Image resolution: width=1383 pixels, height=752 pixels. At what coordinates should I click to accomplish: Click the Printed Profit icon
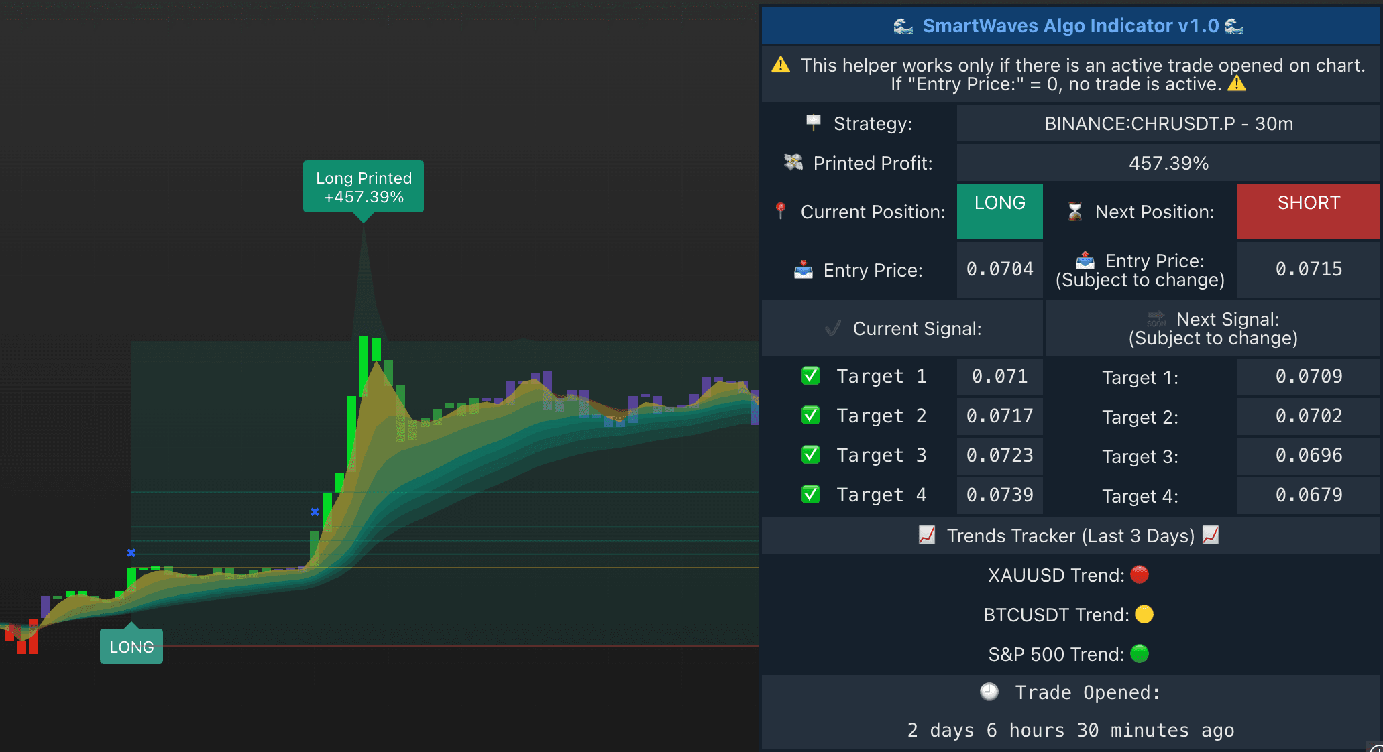(x=792, y=162)
